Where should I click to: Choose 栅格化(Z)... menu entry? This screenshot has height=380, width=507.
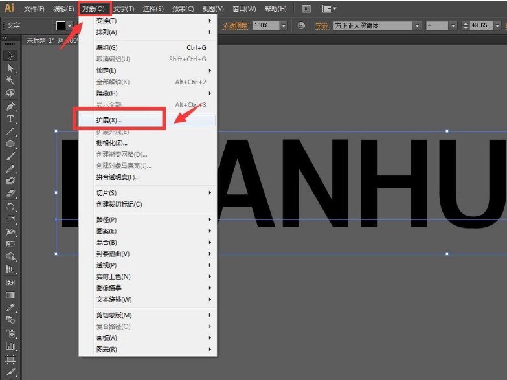[148, 143]
